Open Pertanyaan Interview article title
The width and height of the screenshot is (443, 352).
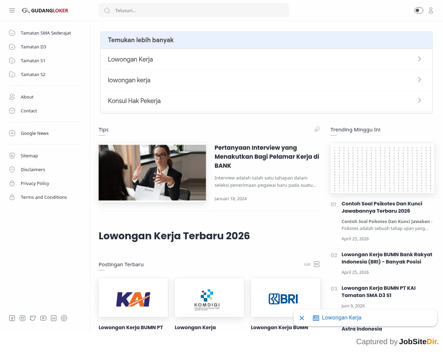pyautogui.click(x=267, y=157)
